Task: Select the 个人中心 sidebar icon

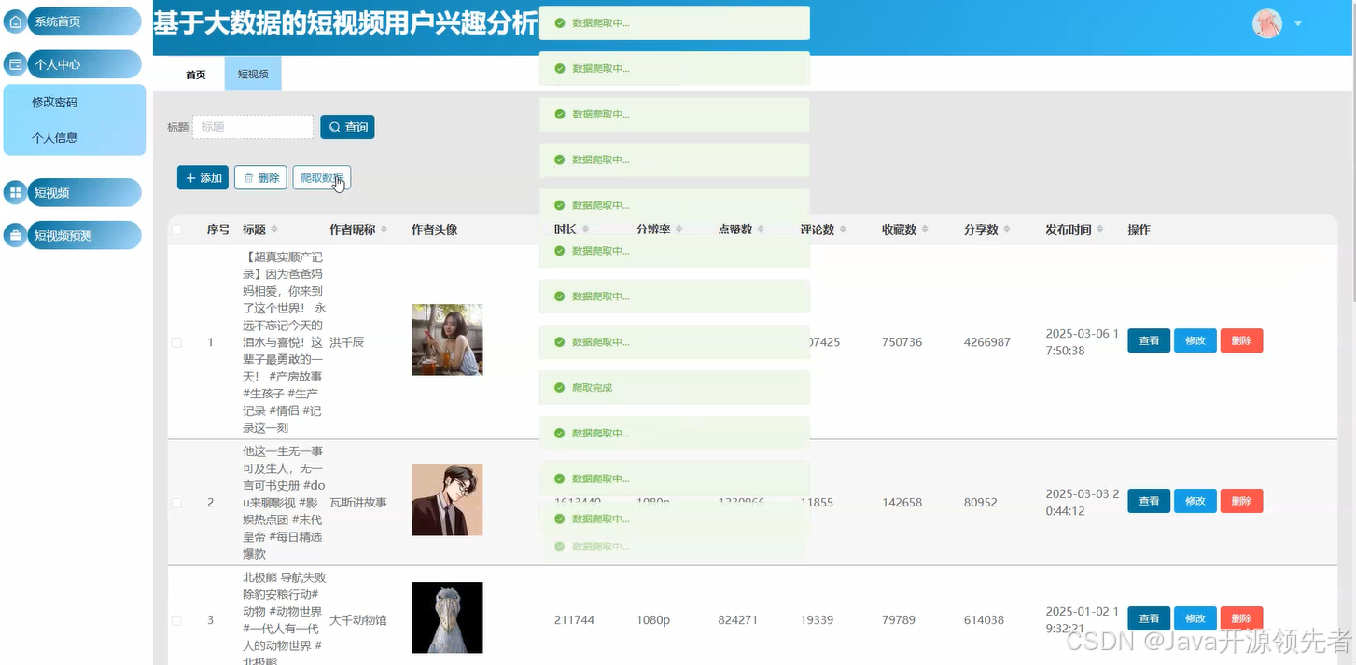Action: coord(15,64)
